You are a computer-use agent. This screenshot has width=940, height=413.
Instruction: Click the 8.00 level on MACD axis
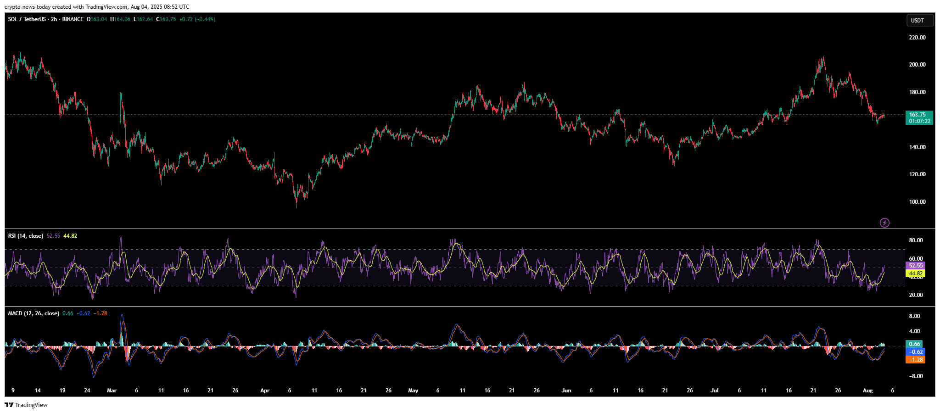coord(914,316)
